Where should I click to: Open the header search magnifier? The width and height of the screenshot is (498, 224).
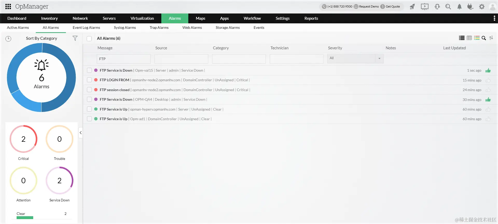click(448, 7)
